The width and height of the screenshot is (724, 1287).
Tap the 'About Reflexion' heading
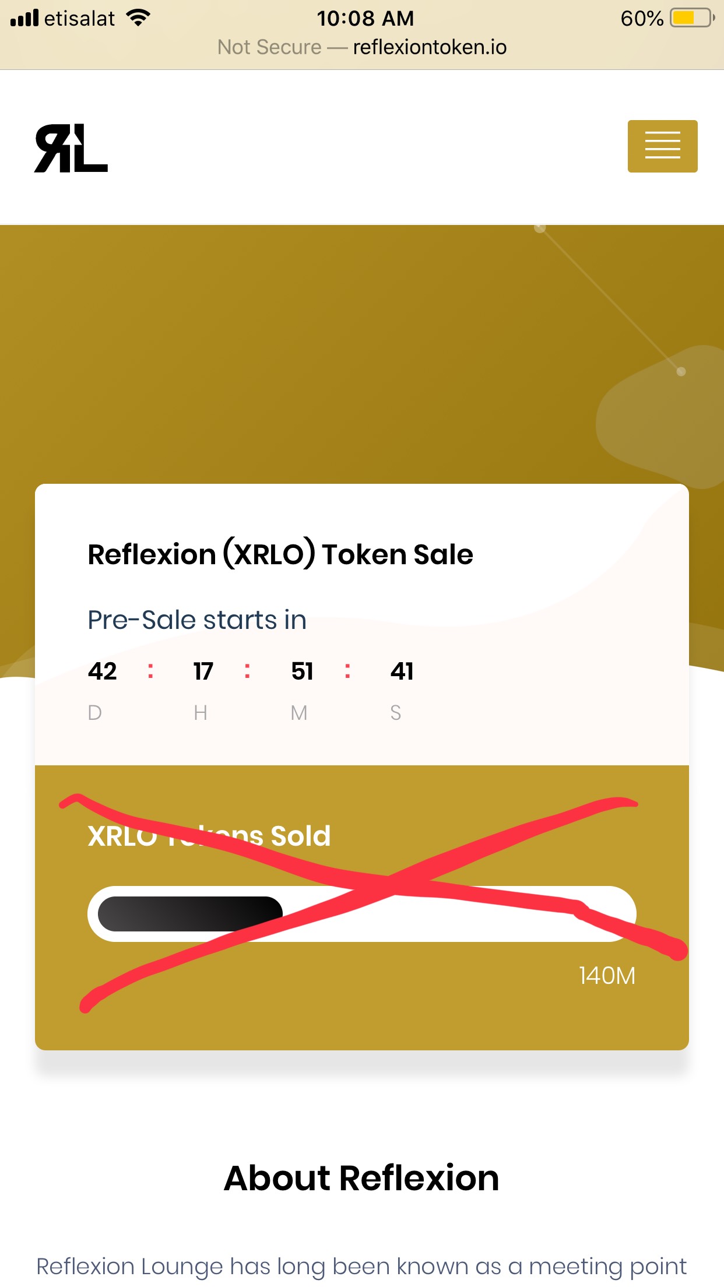(x=362, y=1178)
